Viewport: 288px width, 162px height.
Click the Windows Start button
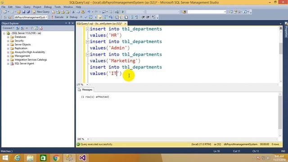[x=5, y=158]
